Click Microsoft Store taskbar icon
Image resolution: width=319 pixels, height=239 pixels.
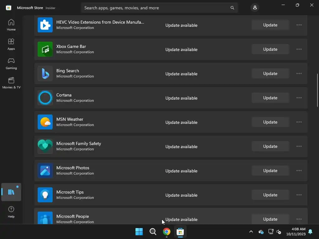[x=180, y=232]
